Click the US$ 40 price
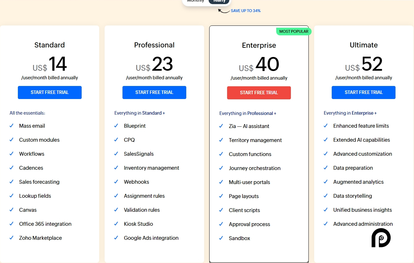The image size is (414, 263). point(259,65)
